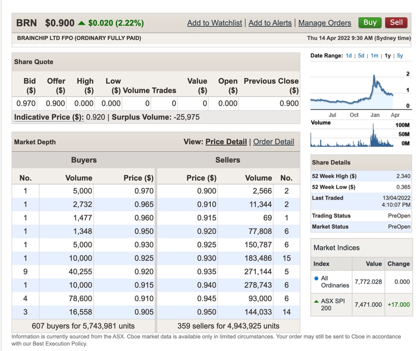Click the Buyers column group header

pyautogui.click(x=84, y=160)
